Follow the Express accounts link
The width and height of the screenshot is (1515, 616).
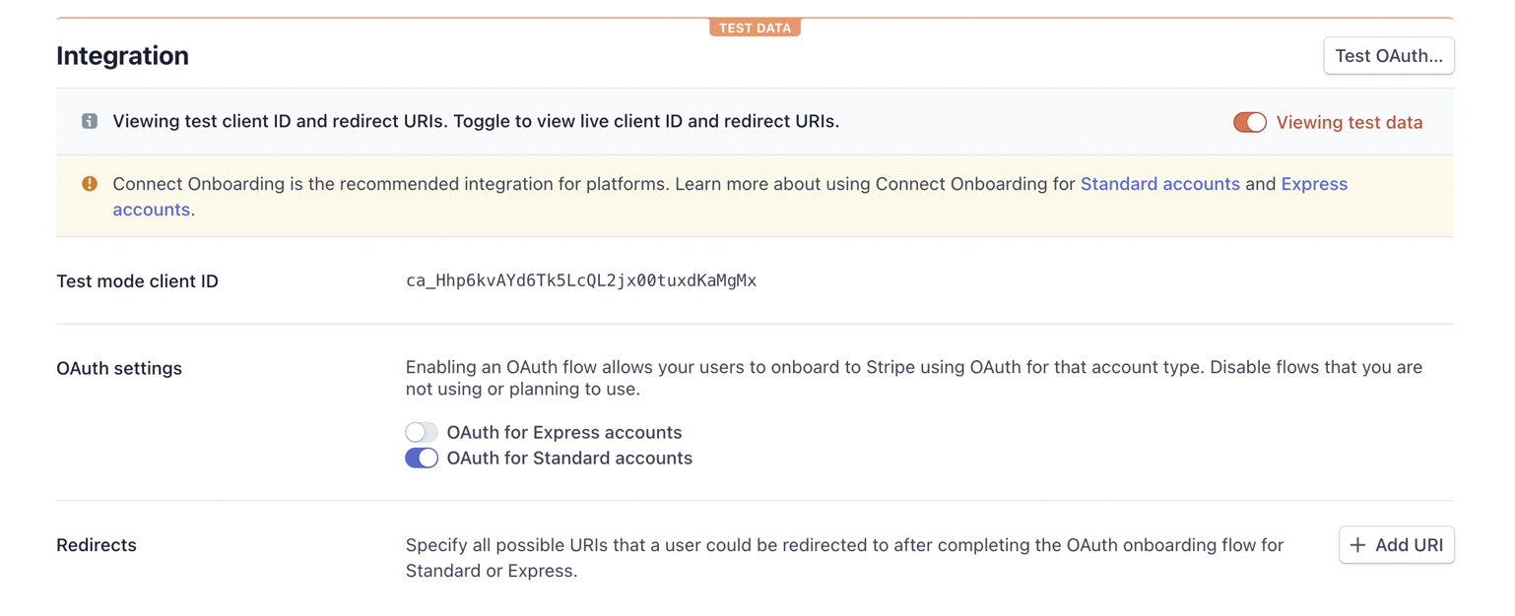1314,184
